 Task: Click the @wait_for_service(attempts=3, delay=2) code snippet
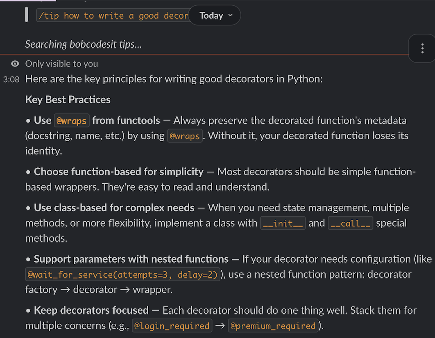[122, 274]
